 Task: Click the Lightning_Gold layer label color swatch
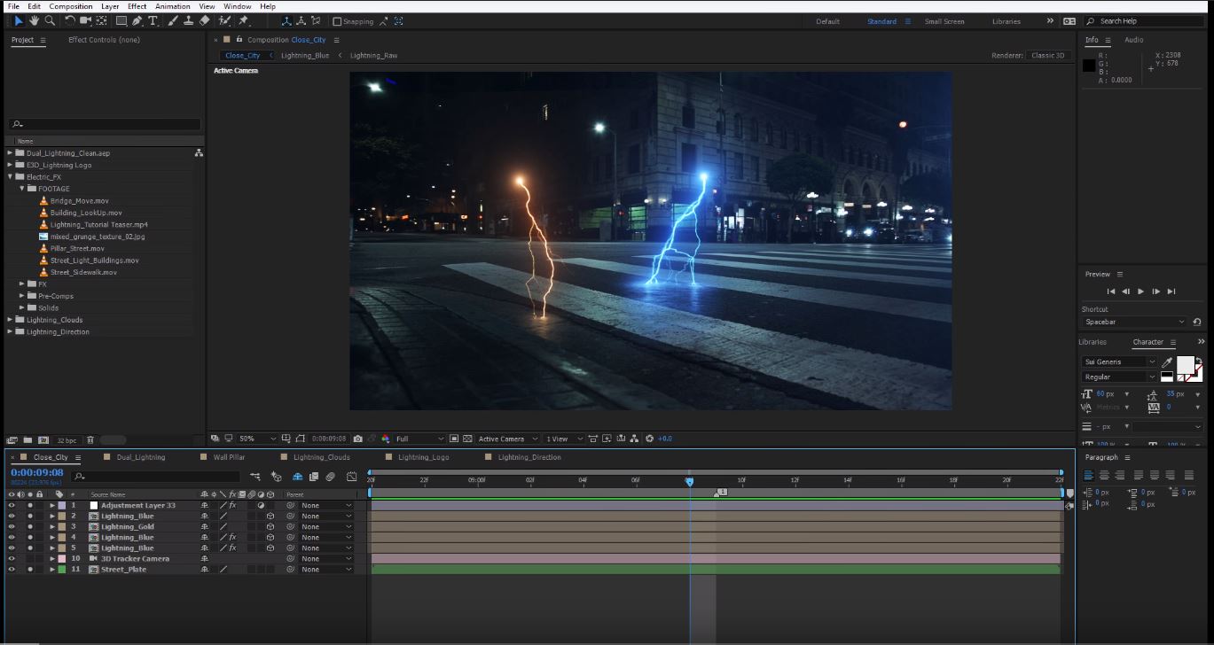coord(61,526)
